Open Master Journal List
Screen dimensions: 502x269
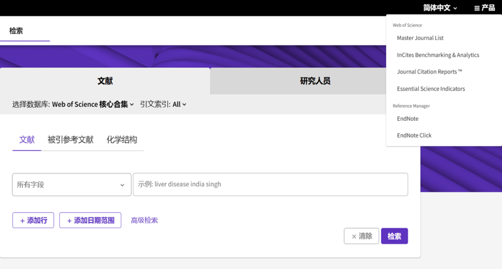click(420, 38)
